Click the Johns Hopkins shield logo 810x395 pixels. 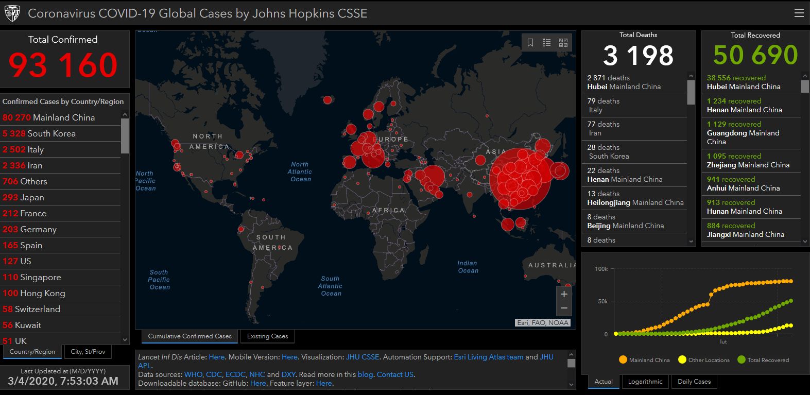12,13
